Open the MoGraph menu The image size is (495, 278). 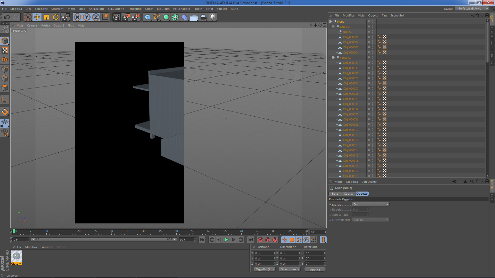click(x=163, y=9)
